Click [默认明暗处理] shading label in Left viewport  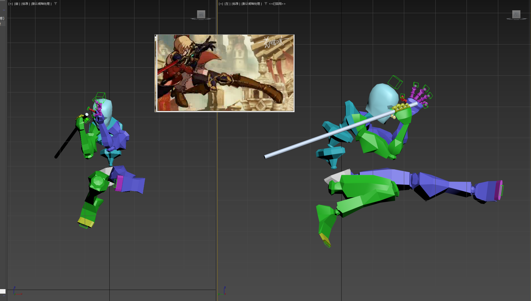251,4
